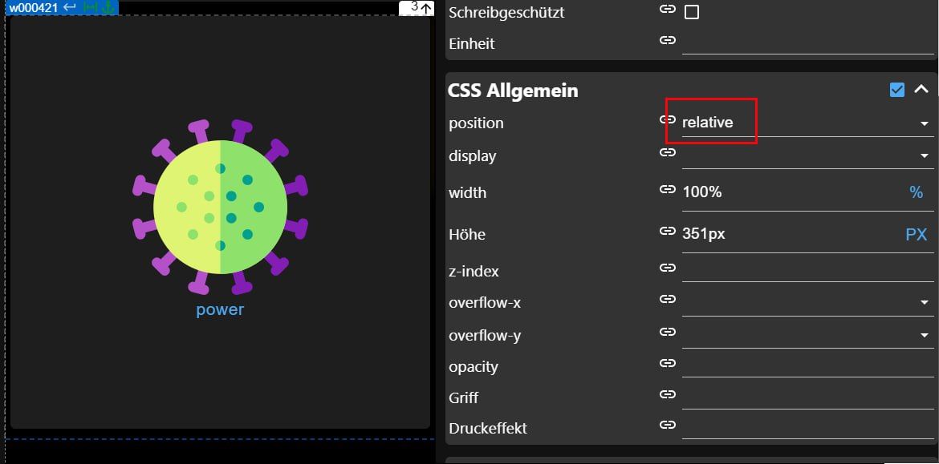This screenshot has width=939, height=464.
Task: Toggle the % unit button for width
Action: 917,192
